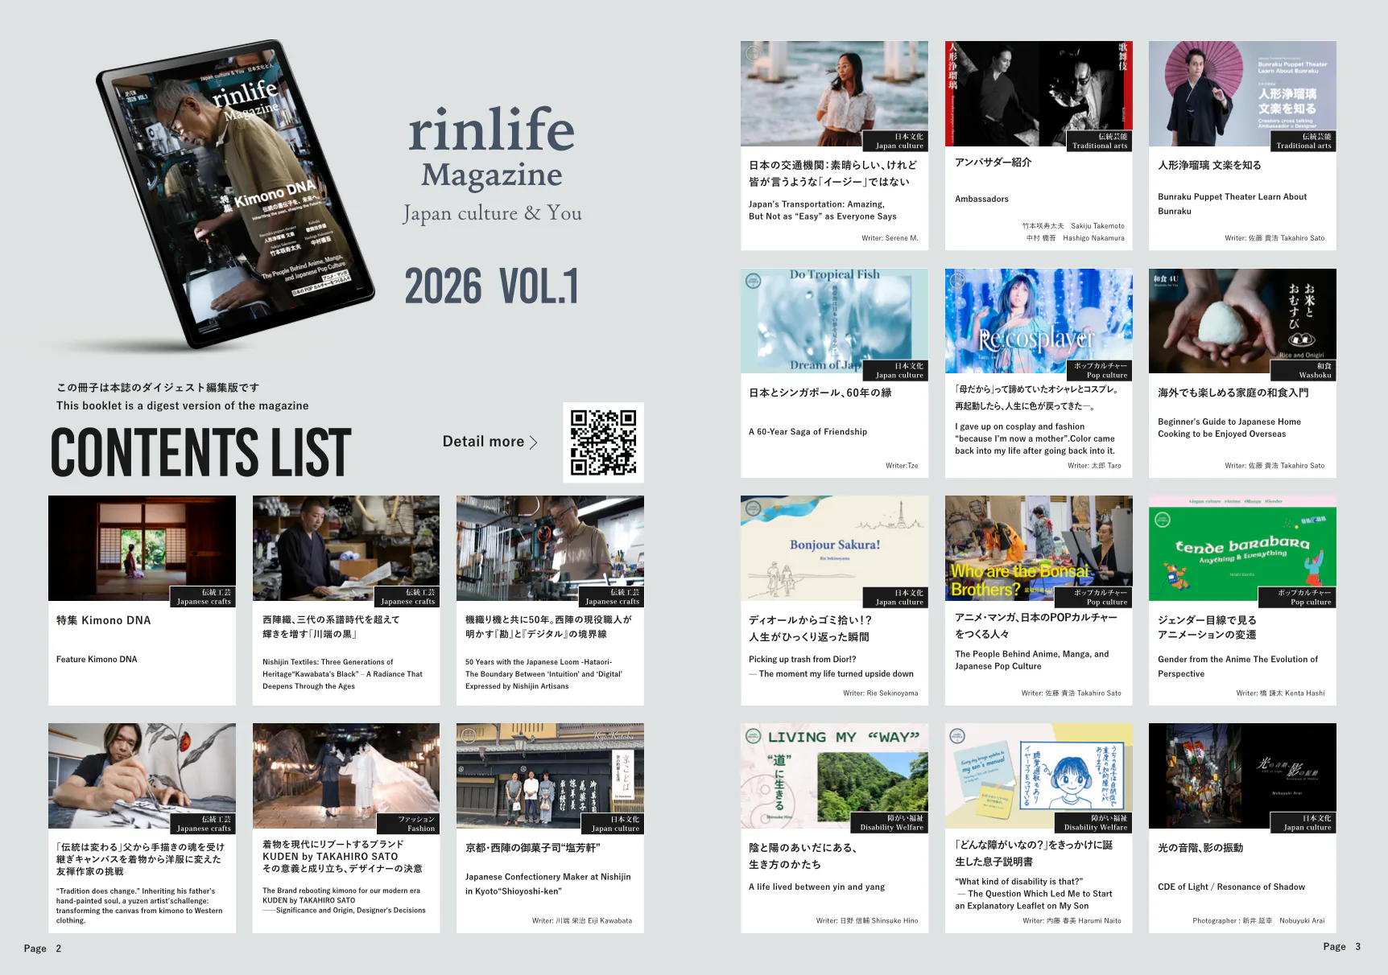Open the Bunraku Puppet Theater article thumbnail
The height and width of the screenshot is (975, 1388).
1241,93
